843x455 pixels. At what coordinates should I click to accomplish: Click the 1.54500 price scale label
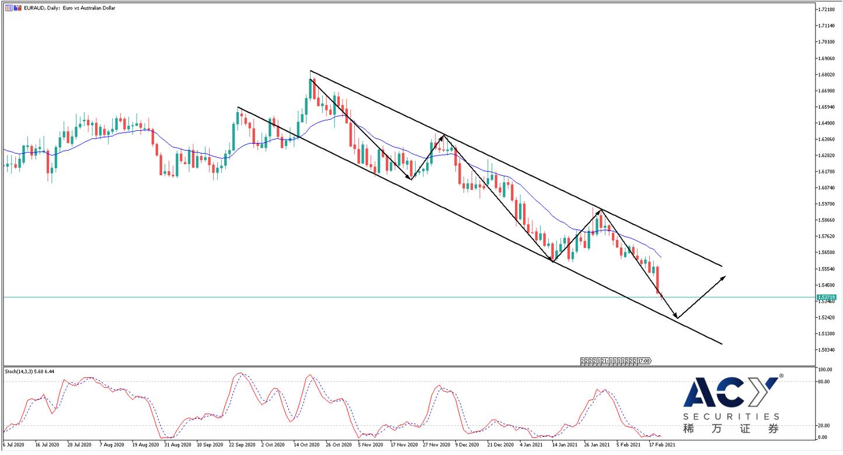coord(826,285)
